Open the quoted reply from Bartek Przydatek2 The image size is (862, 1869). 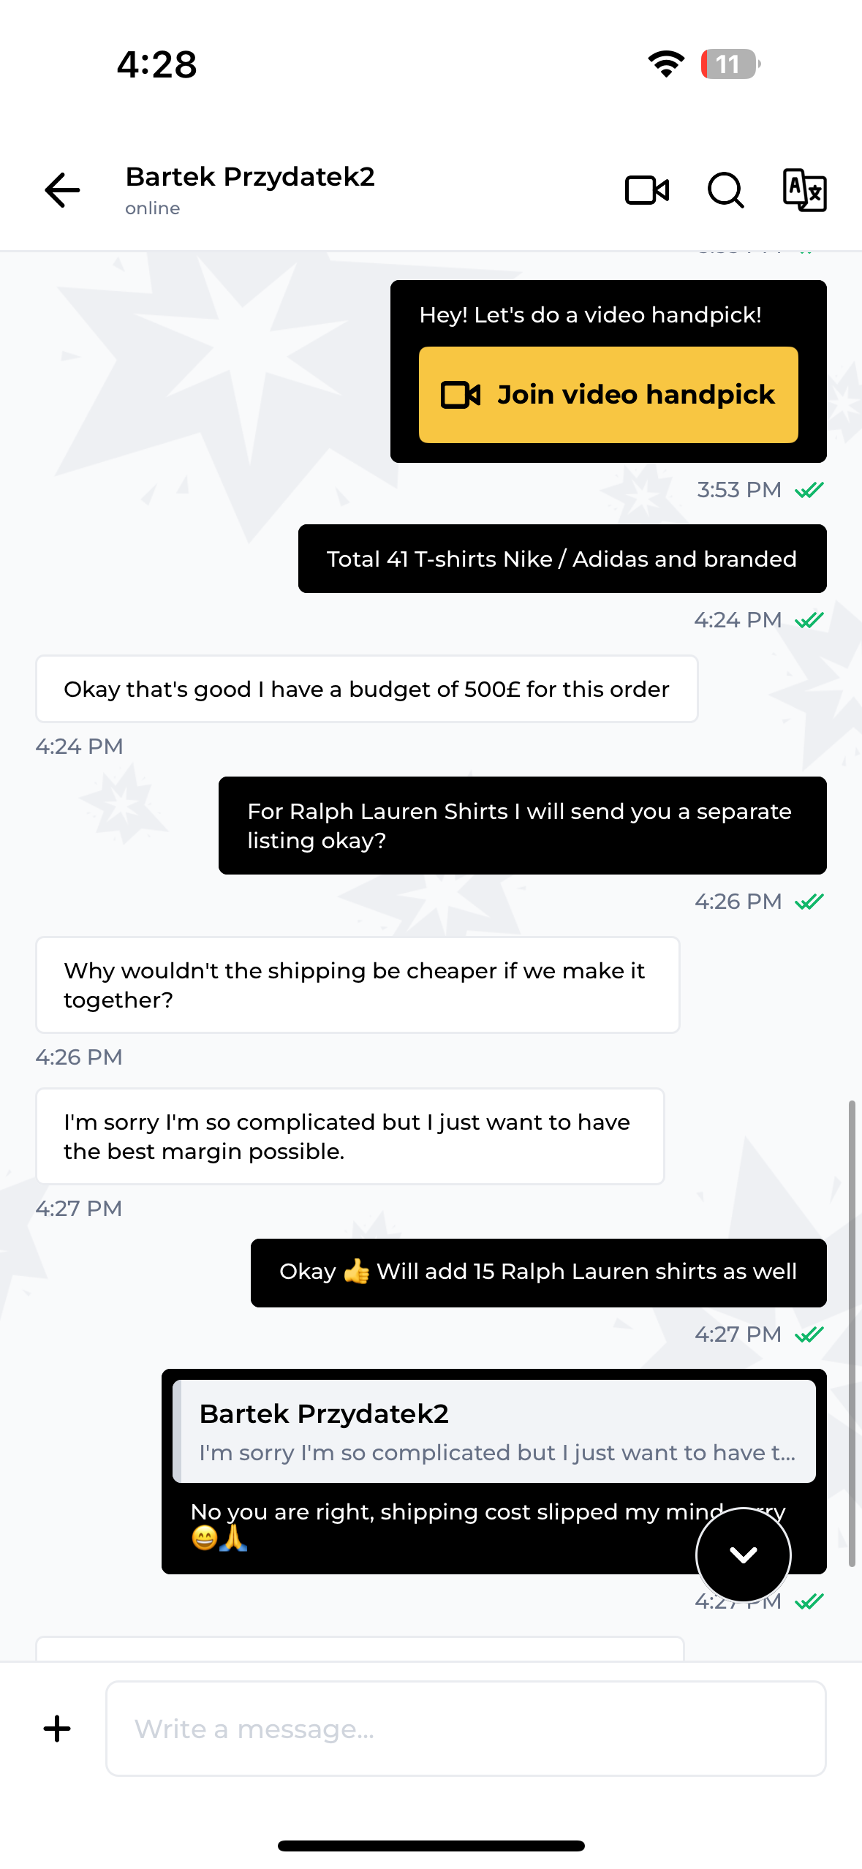point(494,1431)
